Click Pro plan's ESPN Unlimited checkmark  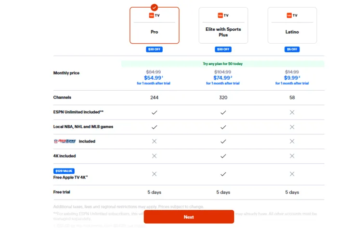[154, 112]
